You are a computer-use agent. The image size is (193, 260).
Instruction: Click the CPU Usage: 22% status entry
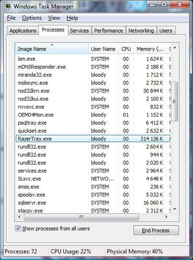[x=71, y=252]
